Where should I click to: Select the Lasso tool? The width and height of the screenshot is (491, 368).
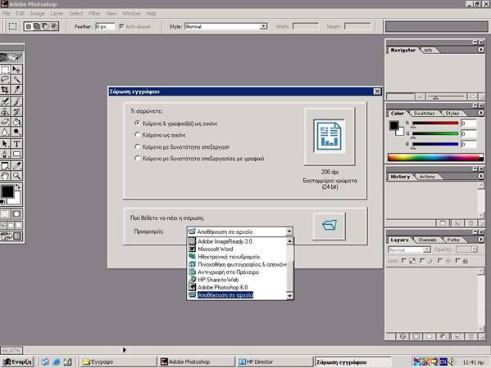point(5,79)
